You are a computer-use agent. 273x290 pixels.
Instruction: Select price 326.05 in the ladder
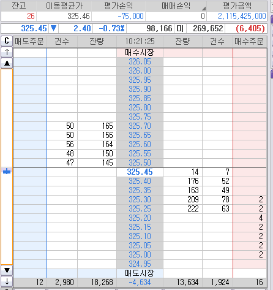pos(140,62)
